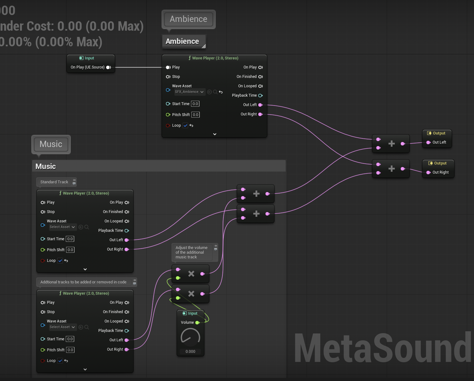Click Playback Time pin on Ambience Wave Player
The height and width of the screenshot is (381, 474).
(260, 95)
